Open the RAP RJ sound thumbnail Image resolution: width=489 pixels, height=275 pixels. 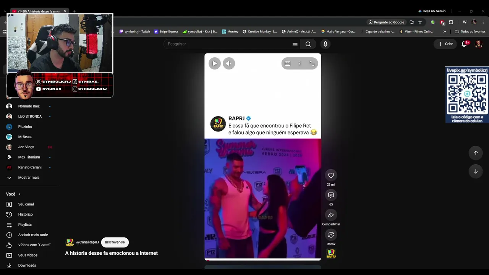[331, 254]
